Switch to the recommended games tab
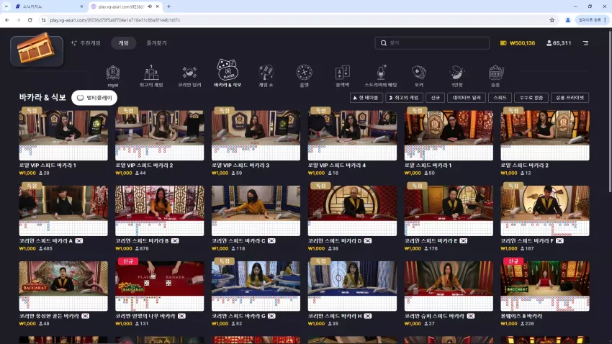 click(x=86, y=43)
